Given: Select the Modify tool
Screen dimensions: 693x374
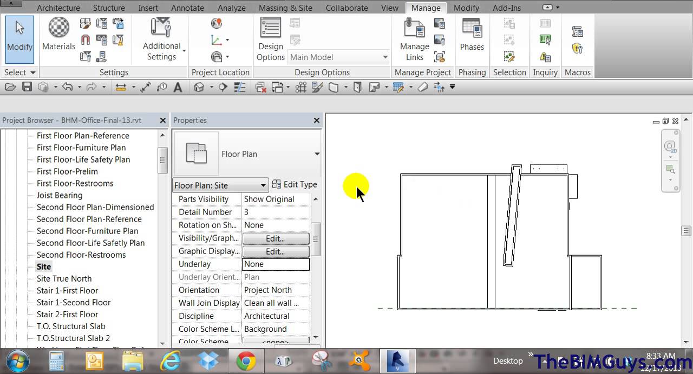Looking at the screenshot, I should [x=20, y=40].
